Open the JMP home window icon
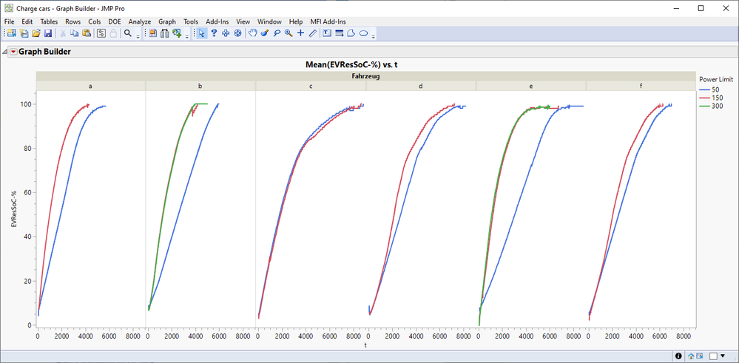The image size is (739, 363). pyautogui.click(x=690, y=356)
